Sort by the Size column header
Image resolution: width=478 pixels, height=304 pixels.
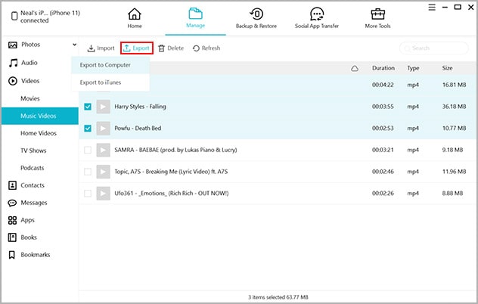point(447,68)
